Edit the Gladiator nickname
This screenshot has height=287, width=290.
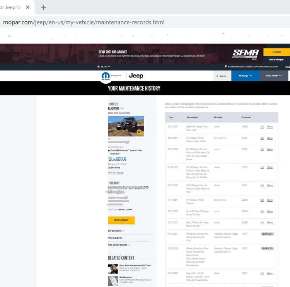122,108
